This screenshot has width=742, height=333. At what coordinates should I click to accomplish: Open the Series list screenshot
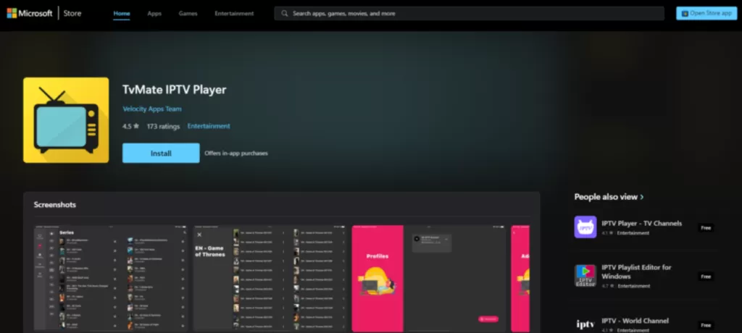click(x=111, y=278)
